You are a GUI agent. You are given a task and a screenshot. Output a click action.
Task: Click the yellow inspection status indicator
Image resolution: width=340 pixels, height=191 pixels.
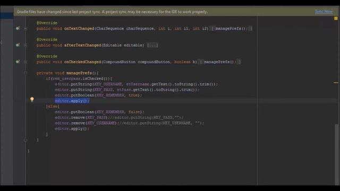tap(336, 19)
